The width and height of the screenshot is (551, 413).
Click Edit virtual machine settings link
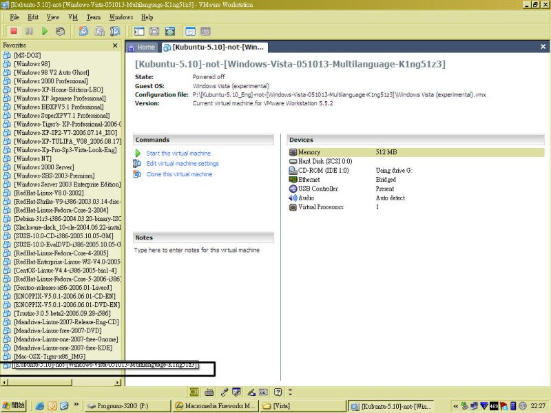[183, 164]
